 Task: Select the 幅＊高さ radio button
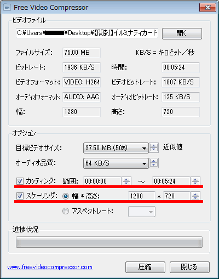pyautogui.click(x=66, y=196)
